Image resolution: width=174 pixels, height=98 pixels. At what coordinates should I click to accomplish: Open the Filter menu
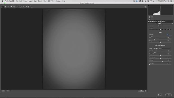click(x=45, y=1)
